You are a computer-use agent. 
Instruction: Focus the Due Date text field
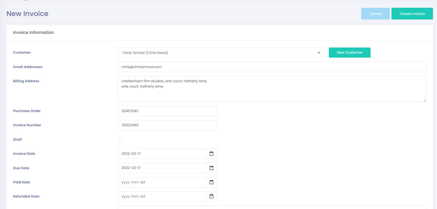tap(162, 168)
